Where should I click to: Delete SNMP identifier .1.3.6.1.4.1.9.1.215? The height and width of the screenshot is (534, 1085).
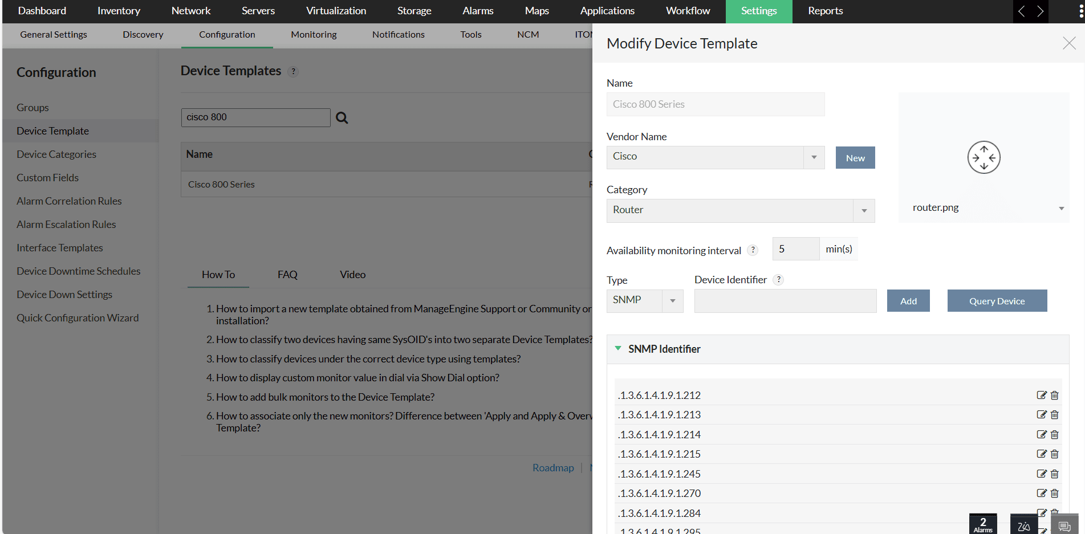point(1055,454)
